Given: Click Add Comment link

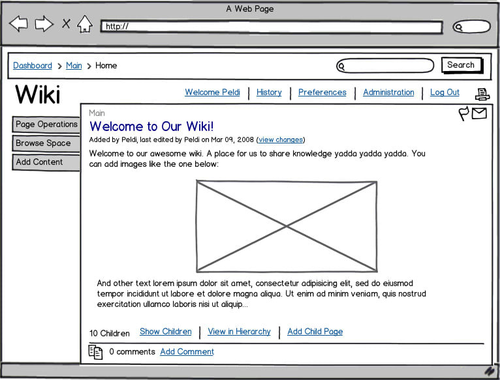Looking at the screenshot, I should pyautogui.click(x=187, y=352).
